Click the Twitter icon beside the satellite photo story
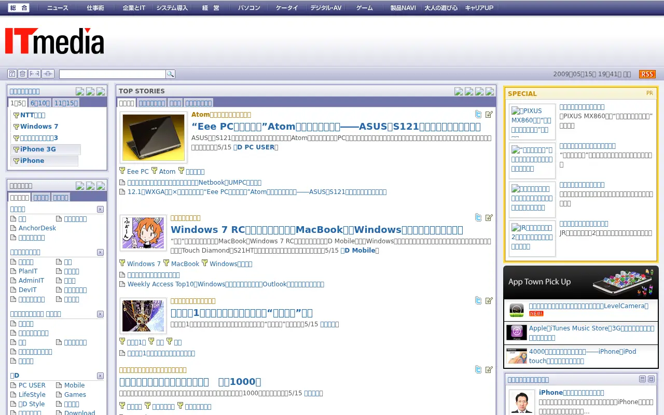The image size is (664, 415). [x=478, y=300]
